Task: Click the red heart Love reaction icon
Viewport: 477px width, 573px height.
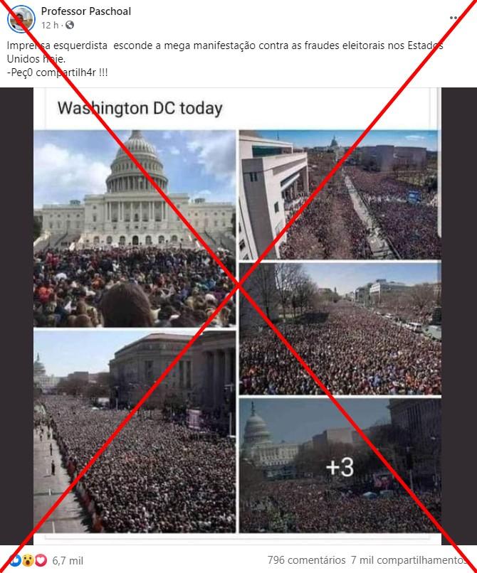Action: (x=41, y=559)
